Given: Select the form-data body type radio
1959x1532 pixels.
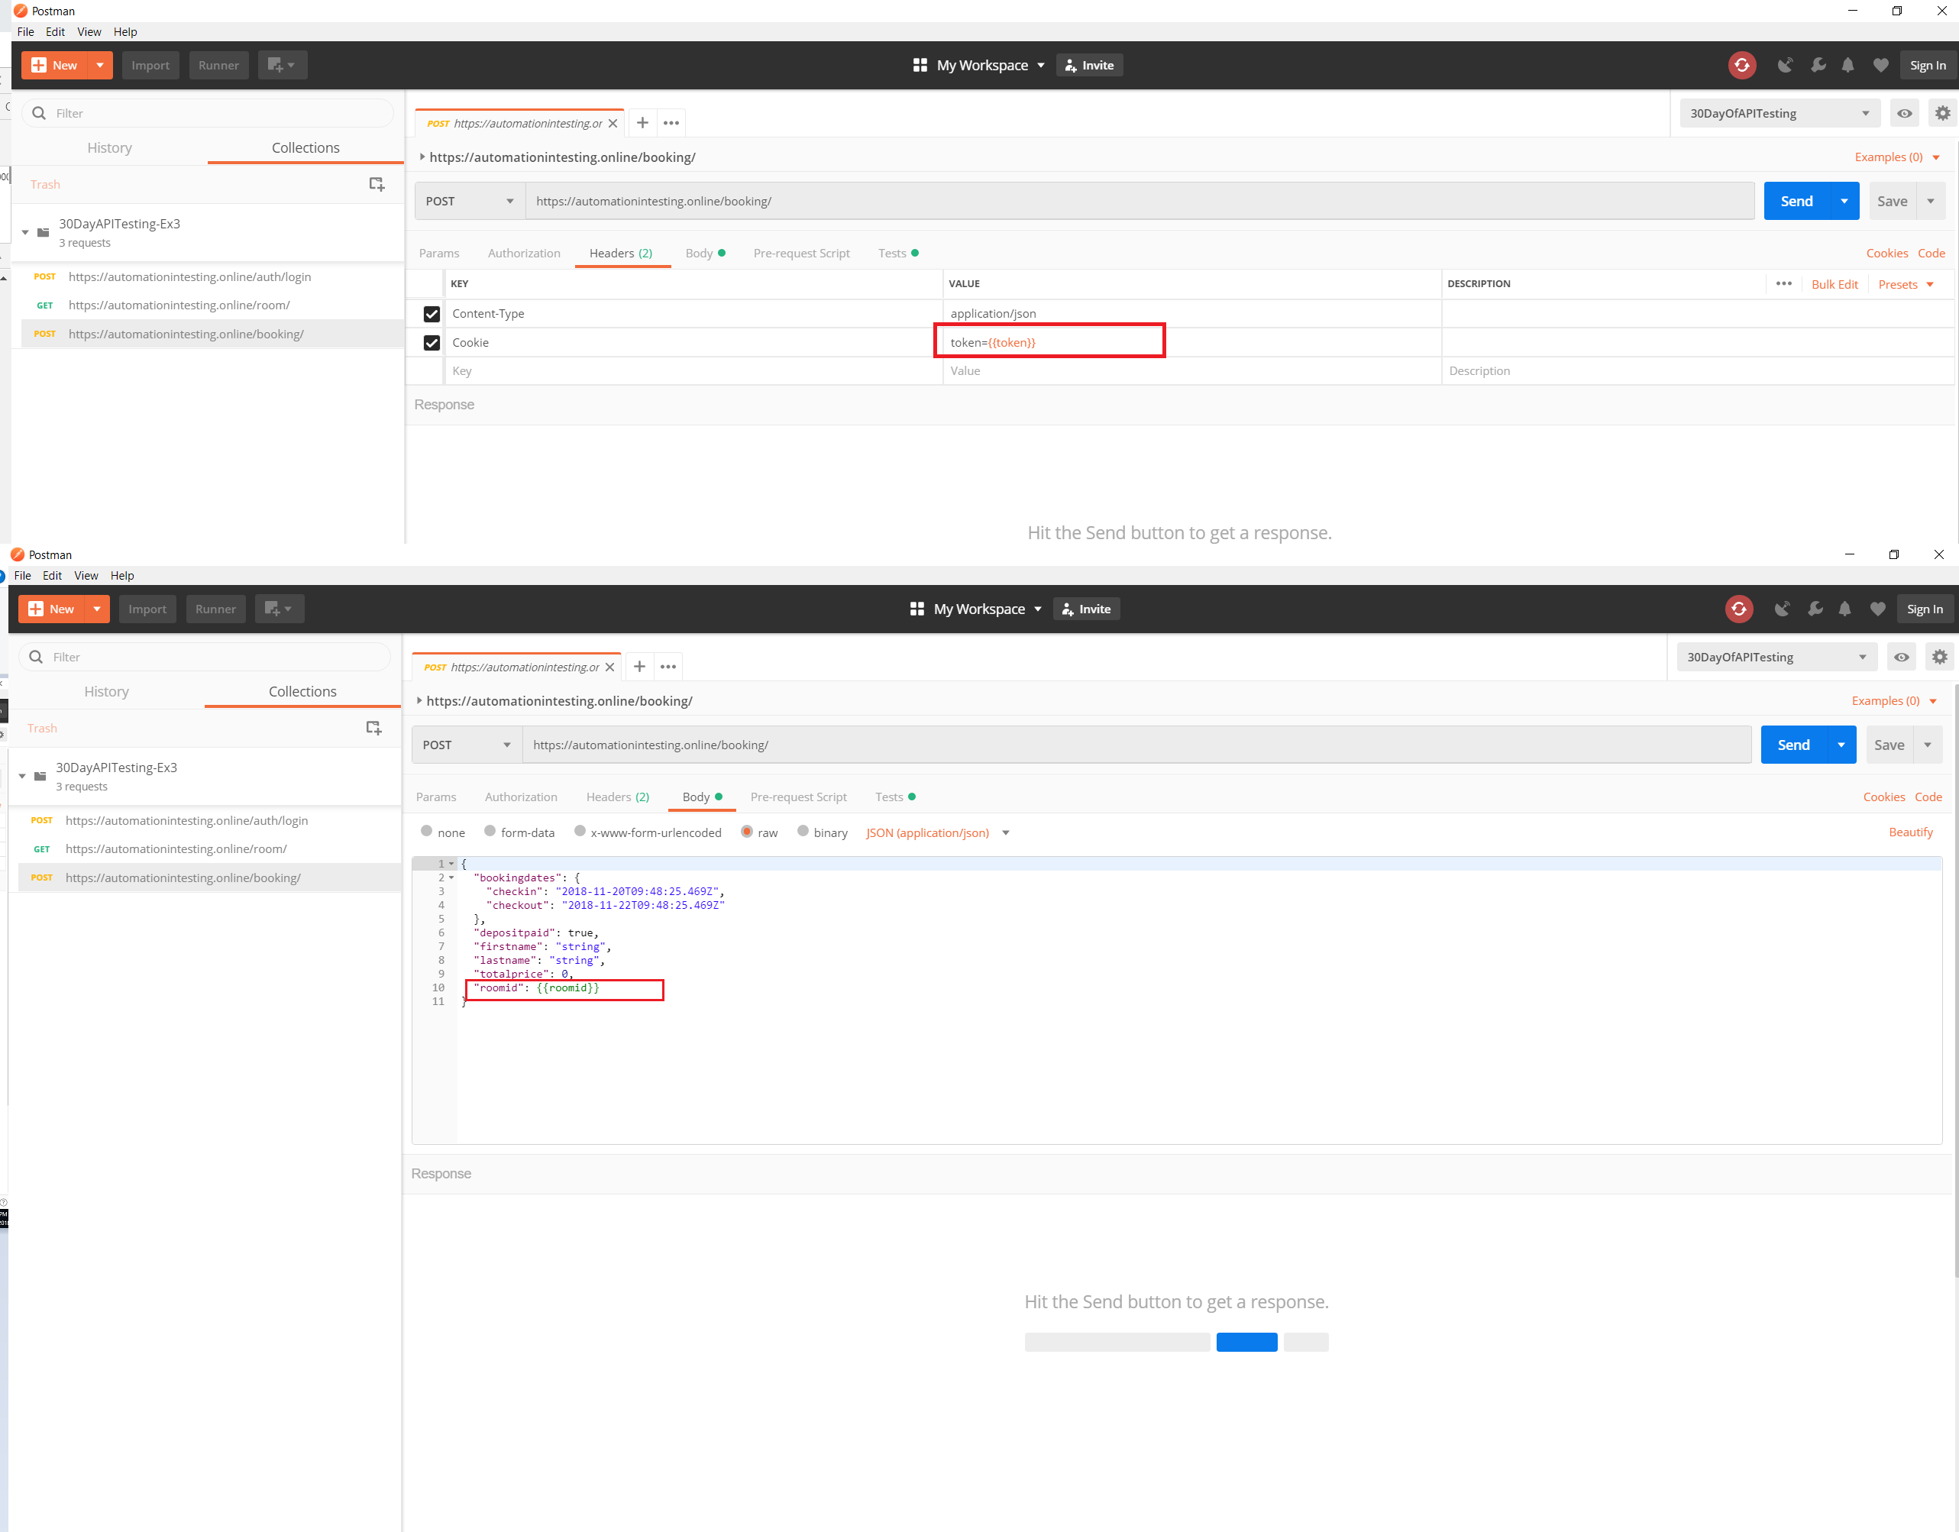Looking at the screenshot, I should 490,832.
